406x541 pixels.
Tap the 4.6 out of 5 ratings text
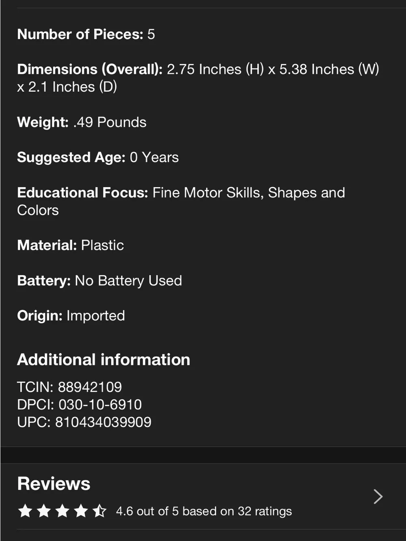(204, 511)
